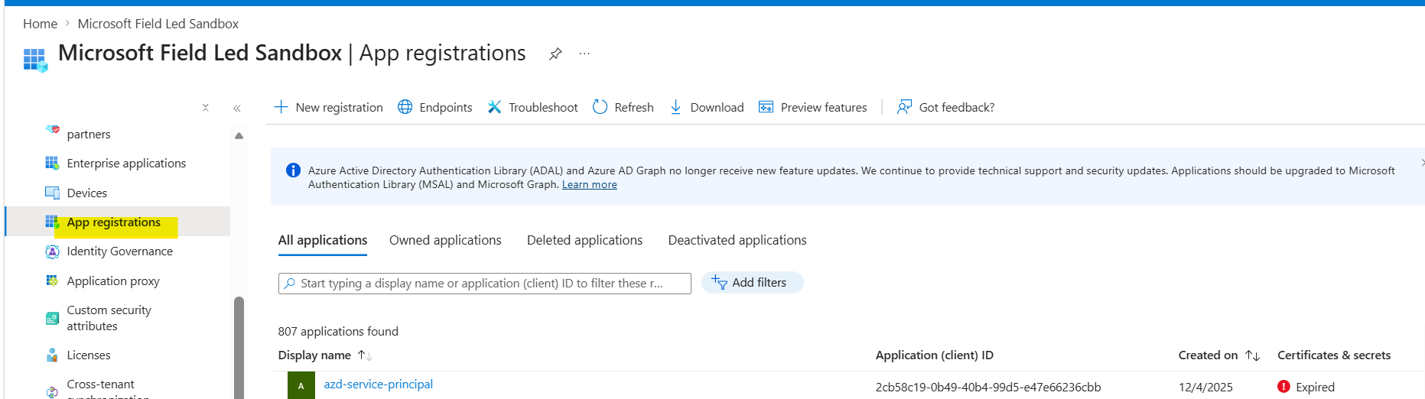Open the Learn more link
The height and width of the screenshot is (399, 1425).
[590, 185]
